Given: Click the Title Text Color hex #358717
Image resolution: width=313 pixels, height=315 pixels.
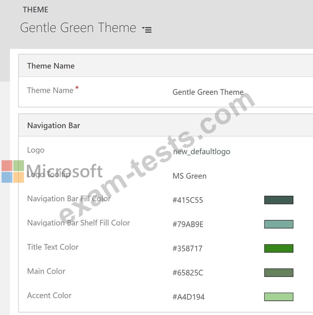Looking at the screenshot, I should tap(187, 248).
